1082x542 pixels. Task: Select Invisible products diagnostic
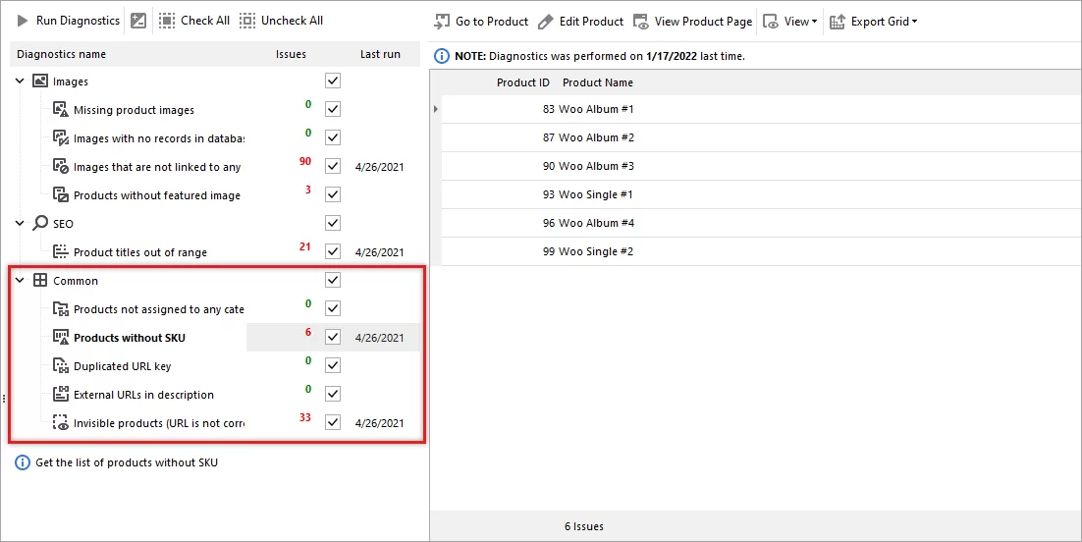tap(157, 423)
